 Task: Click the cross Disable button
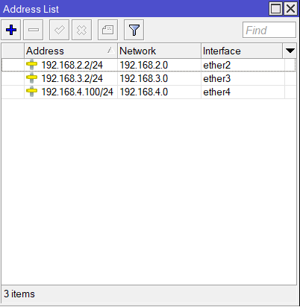(81, 30)
